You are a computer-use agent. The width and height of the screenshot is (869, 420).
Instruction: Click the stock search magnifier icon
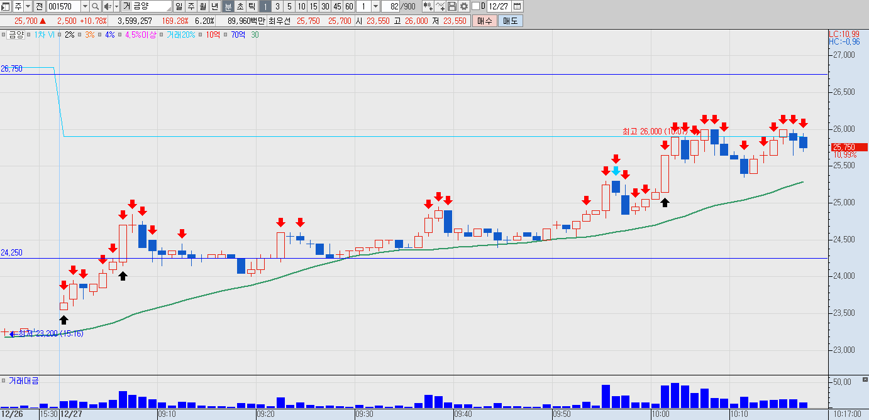(95, 7)
